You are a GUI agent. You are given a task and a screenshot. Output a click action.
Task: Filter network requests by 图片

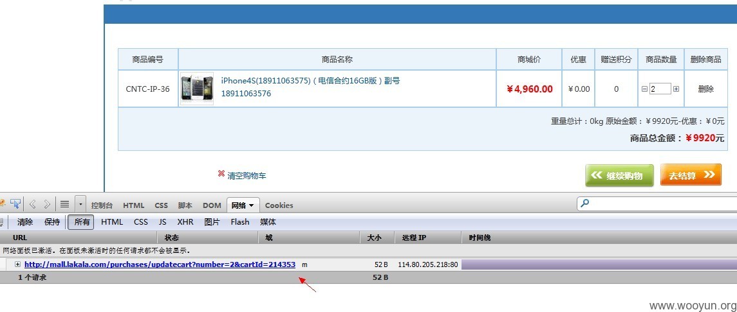point(212,222)
